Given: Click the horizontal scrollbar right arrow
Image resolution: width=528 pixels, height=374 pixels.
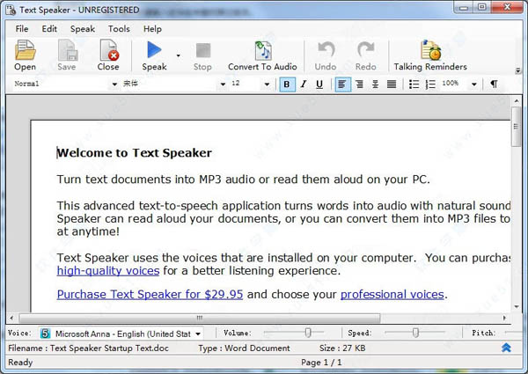Looking at the screenshot, I should pos(504,318).
